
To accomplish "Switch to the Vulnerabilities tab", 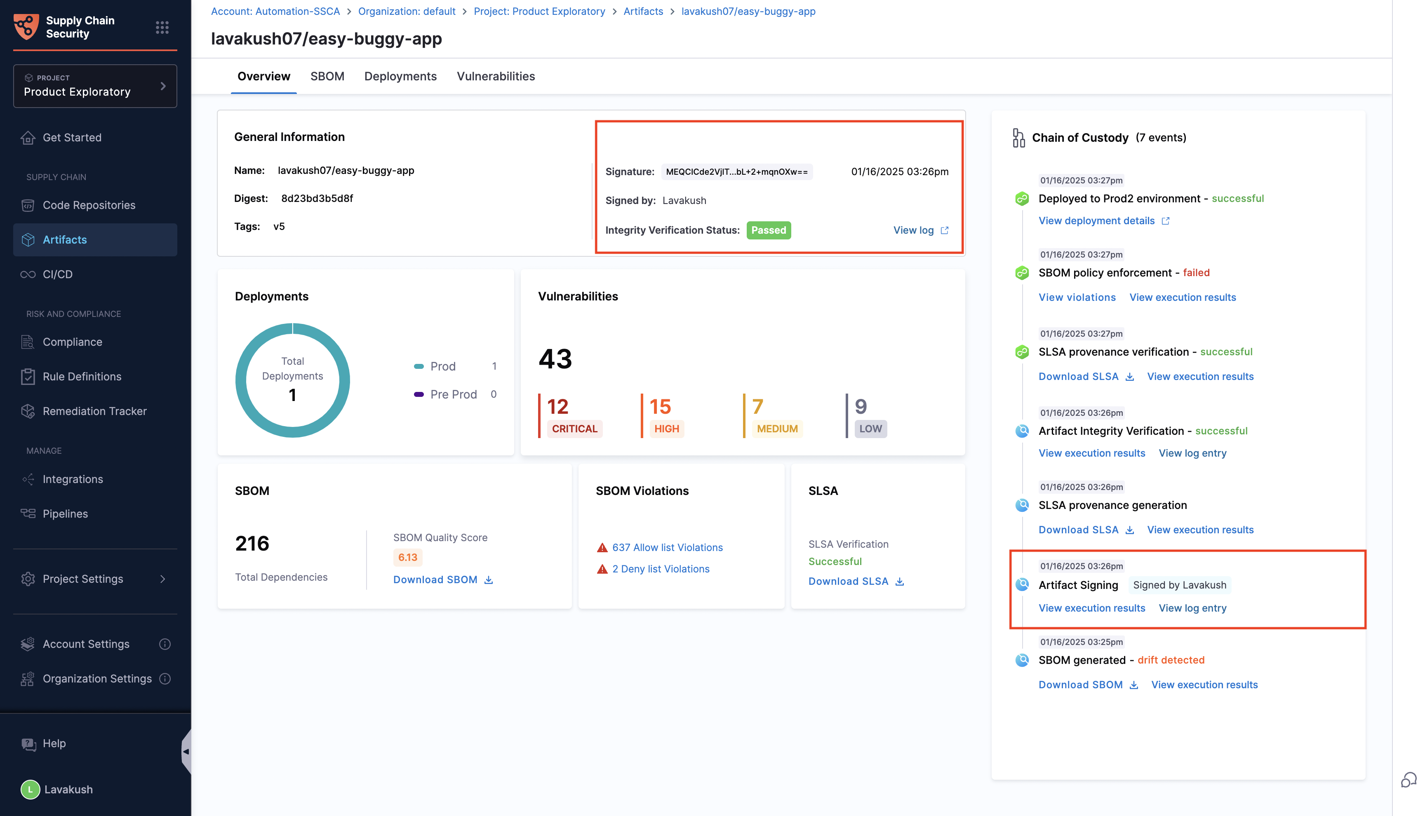I will click(496, 76).
